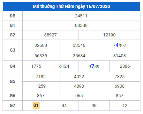
Task: Click the G3 number 02608
Action: click(x=41, y=45)
